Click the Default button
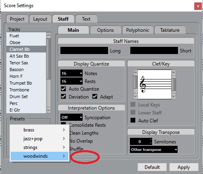The image size is (203, 174). point(152,167)
